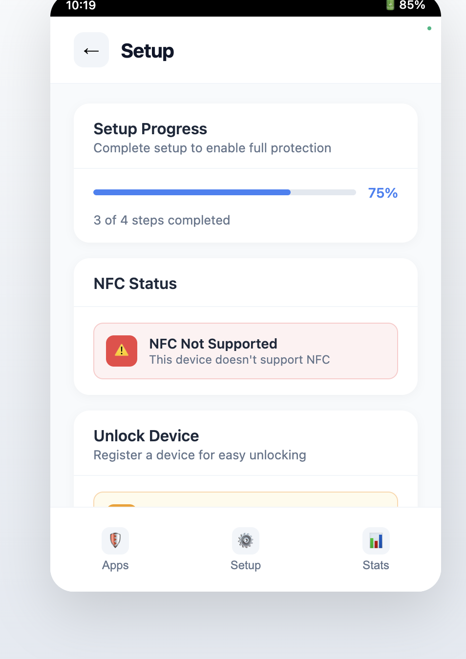Click the setup progress bar
The height and width of the screenshot is (659, 466).
point(225,192)
